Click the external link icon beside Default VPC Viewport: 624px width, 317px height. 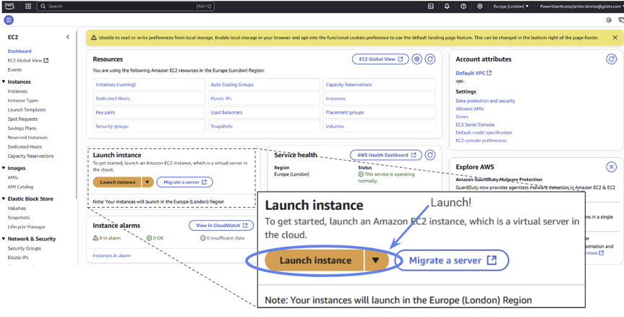(489, 73)
